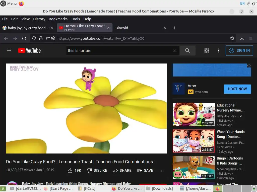Click SAVE to playlist button
Viewport: 257px width, 192px height.
pyautogui.click(x=145, y=170)
